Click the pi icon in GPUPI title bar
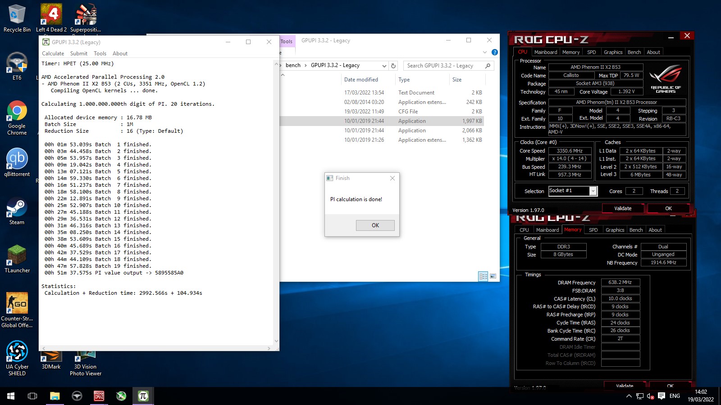721x405 pixels. pos(46,42)
